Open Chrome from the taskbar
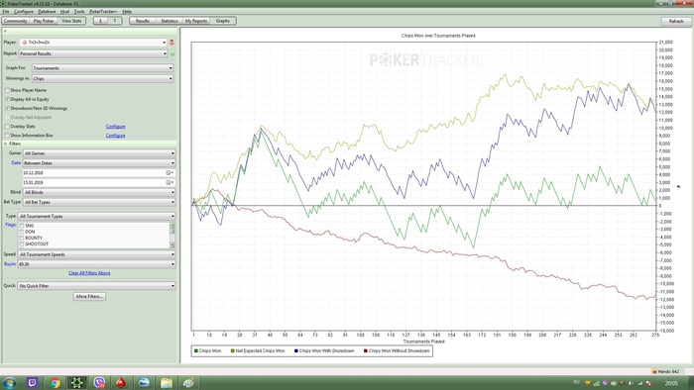The image size is (694, 390). coord(55,382)
